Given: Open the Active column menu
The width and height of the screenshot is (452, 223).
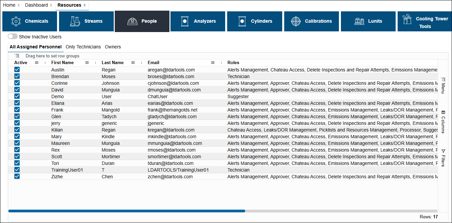Looking at the screenshot, I should pos(37,62).
